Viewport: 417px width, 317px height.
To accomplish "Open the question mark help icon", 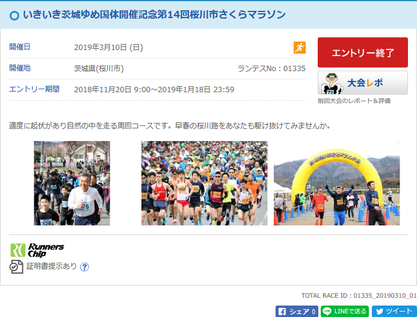I will [84, 266].
